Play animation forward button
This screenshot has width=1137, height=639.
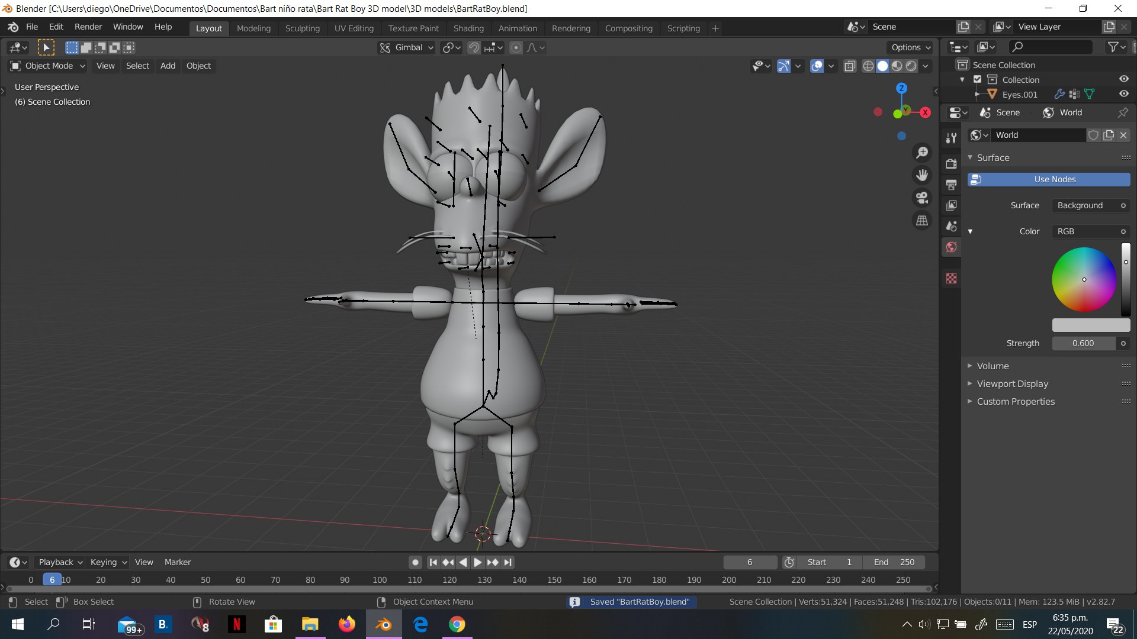[x=478, y=562]
